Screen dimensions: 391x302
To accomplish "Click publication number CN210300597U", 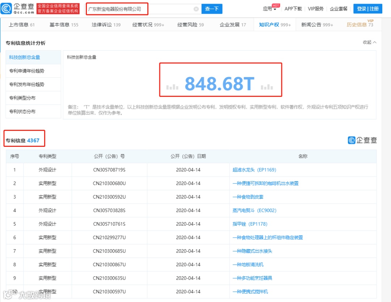I will pos(109,292).
